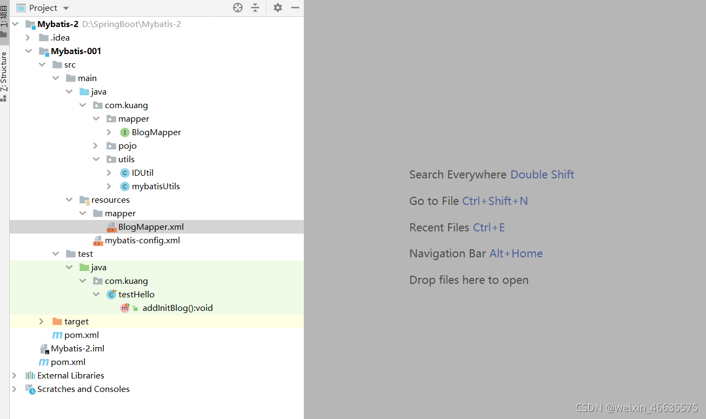Click the Project panel title label
706x419 pixels.
pyautogui.click(x=43, y=8)
